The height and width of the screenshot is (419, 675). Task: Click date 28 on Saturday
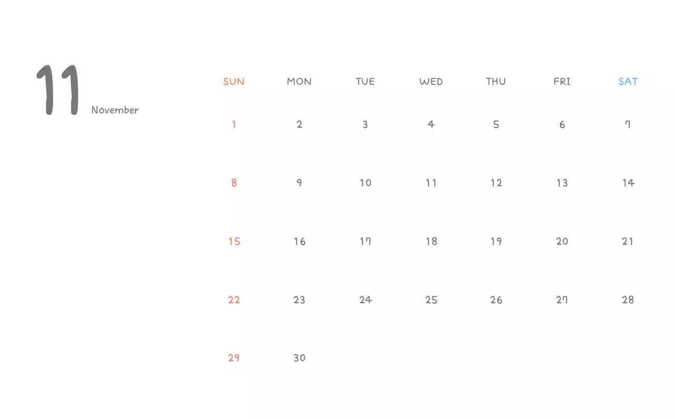click(628, 300)
